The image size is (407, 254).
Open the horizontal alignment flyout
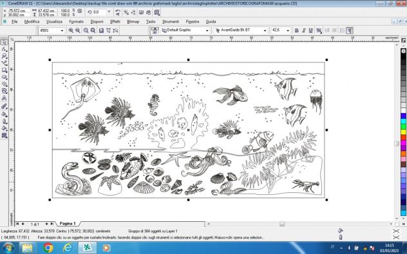click(x=319, y=31)
